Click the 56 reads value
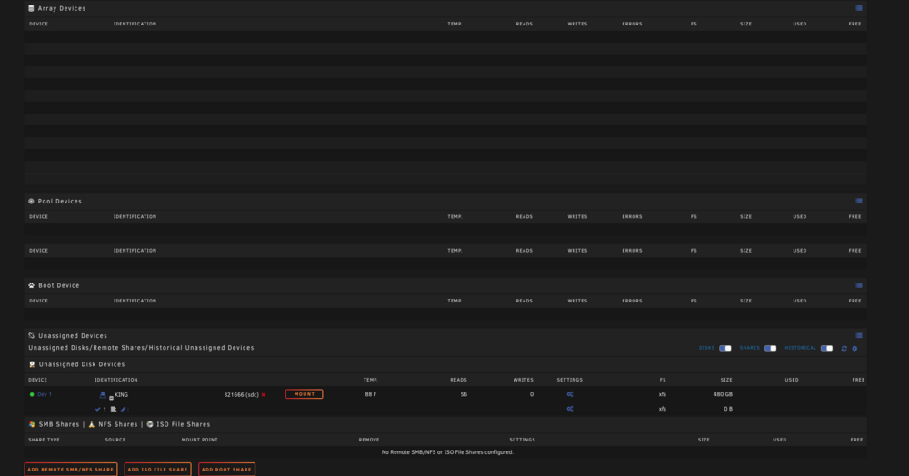Image resolution: width=909 pixels, height=476 pixels. click(x=464, y=395)
